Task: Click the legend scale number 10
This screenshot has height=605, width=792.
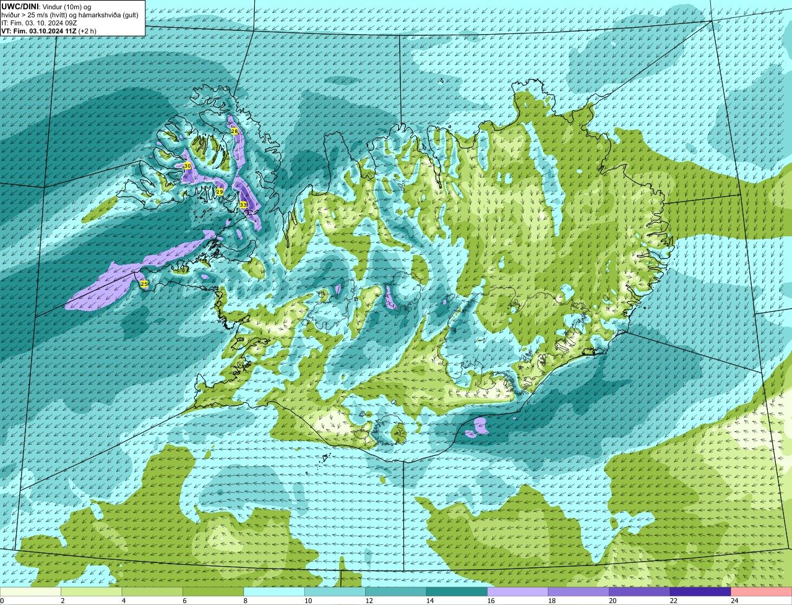Action: (x=308, y=601)
